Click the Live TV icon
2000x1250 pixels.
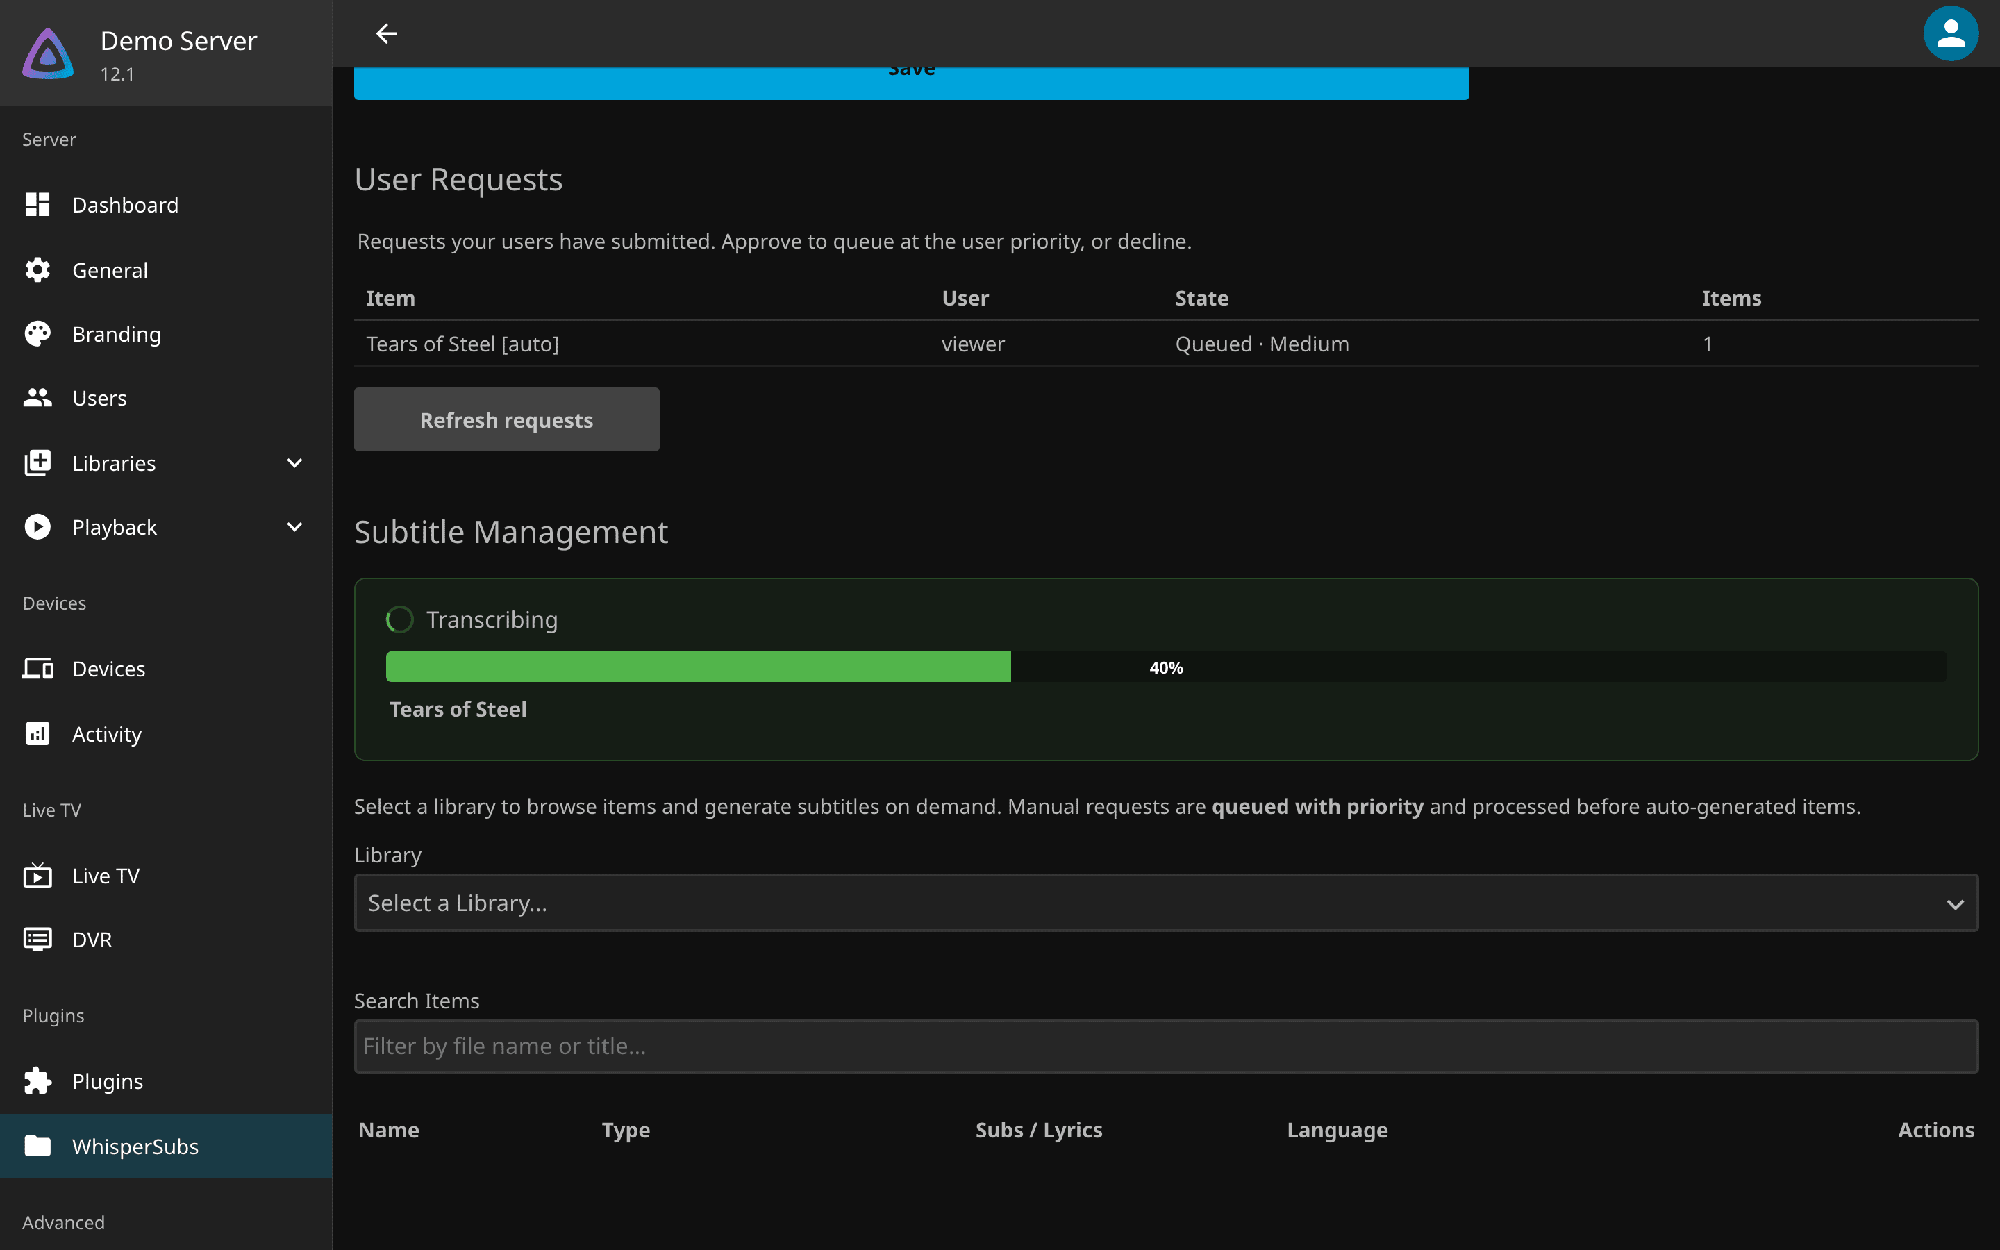point(37,875)
